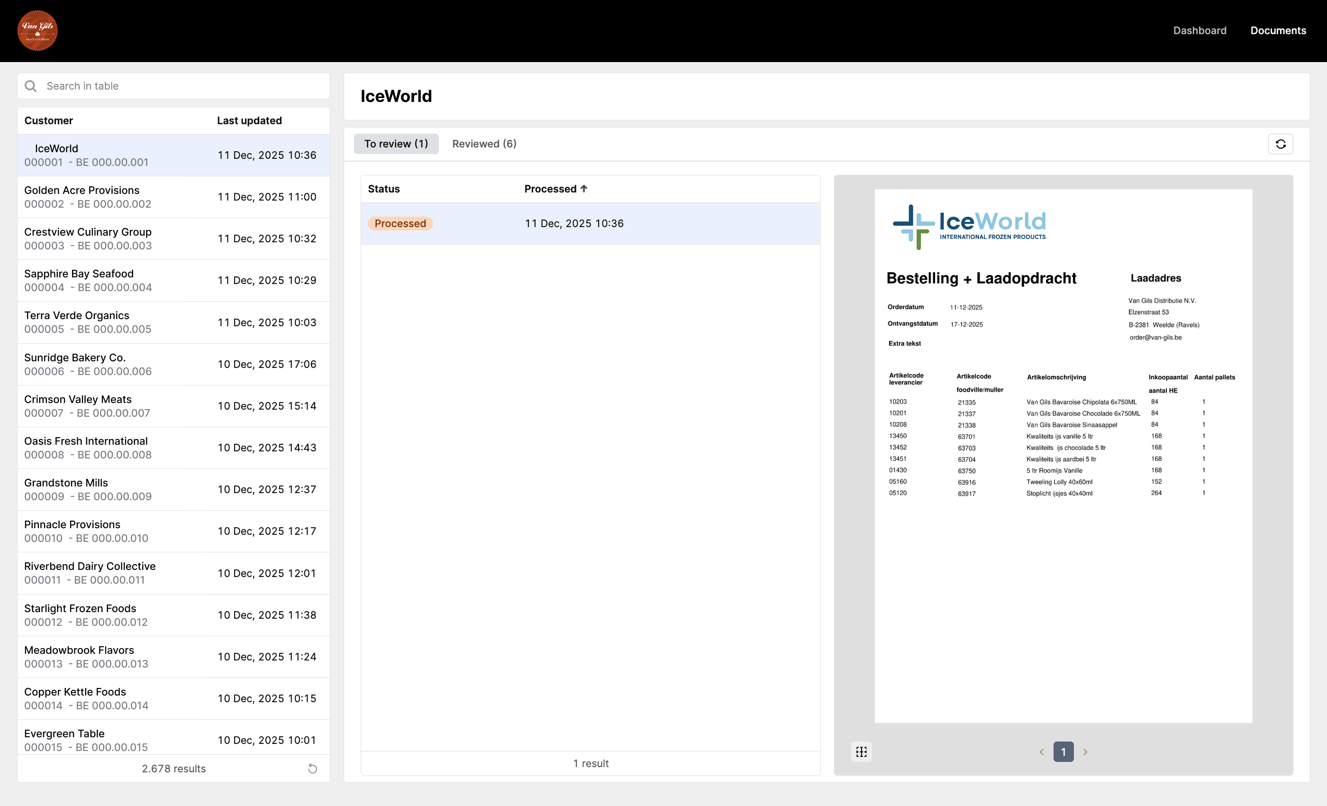This screenshot has height=806, width=1327.
Task: Select the To review (1) tab
Action: [x=396, y=144]
